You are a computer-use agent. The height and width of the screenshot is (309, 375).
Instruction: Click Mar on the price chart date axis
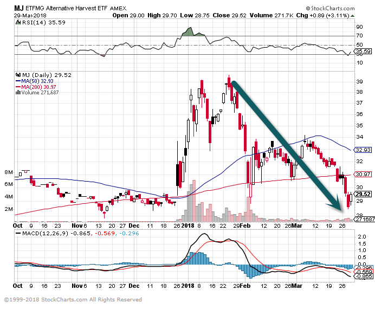[x=297, y=226]
